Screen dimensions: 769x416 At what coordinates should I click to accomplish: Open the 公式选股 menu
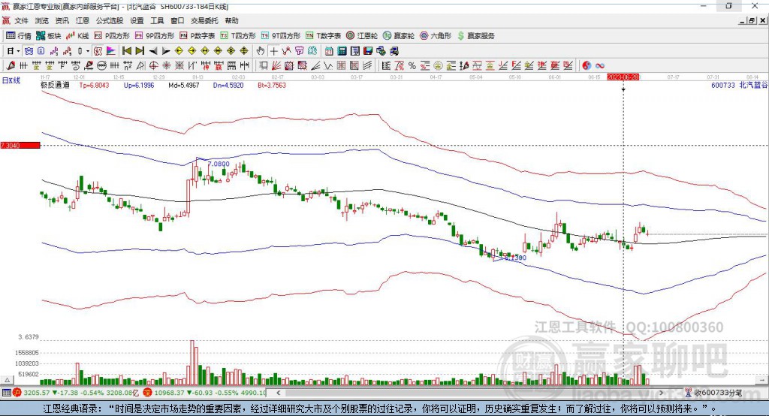(x=110, y=20)
